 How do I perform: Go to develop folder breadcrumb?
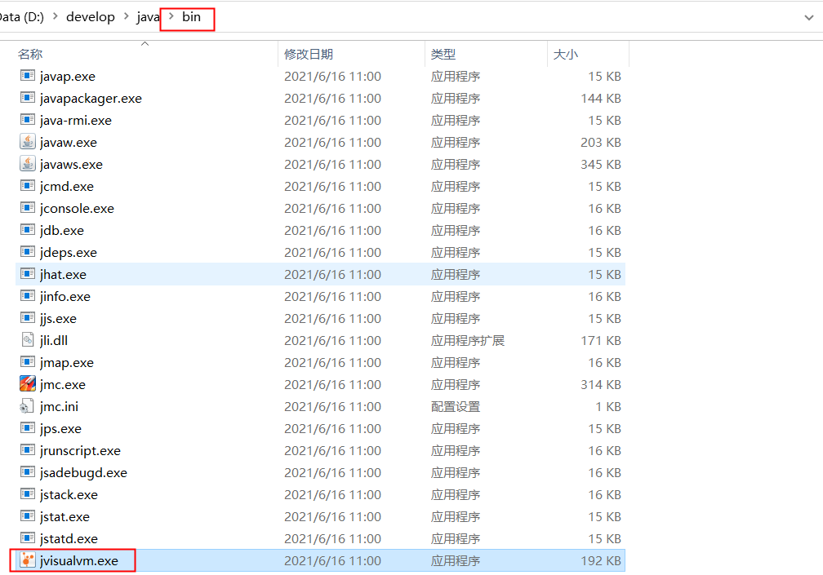pos(91,17)
